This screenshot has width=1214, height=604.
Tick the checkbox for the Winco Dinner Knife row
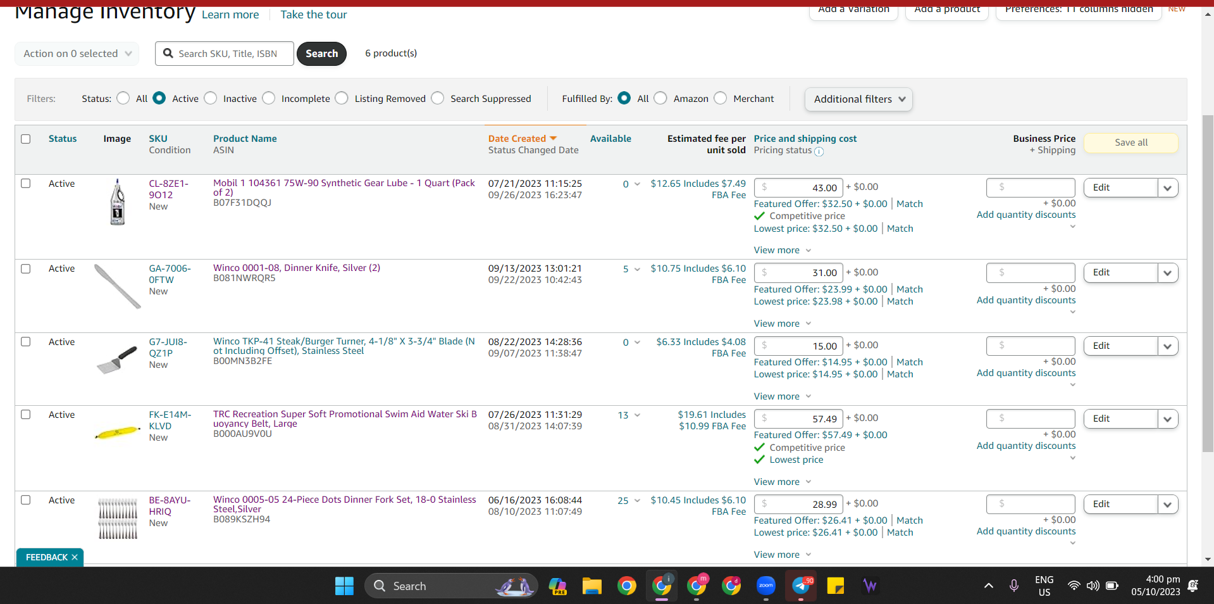(x=26, y=268)
